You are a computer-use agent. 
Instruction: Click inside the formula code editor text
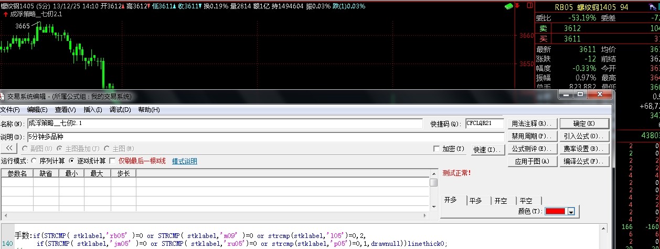[x=231, y=240]
